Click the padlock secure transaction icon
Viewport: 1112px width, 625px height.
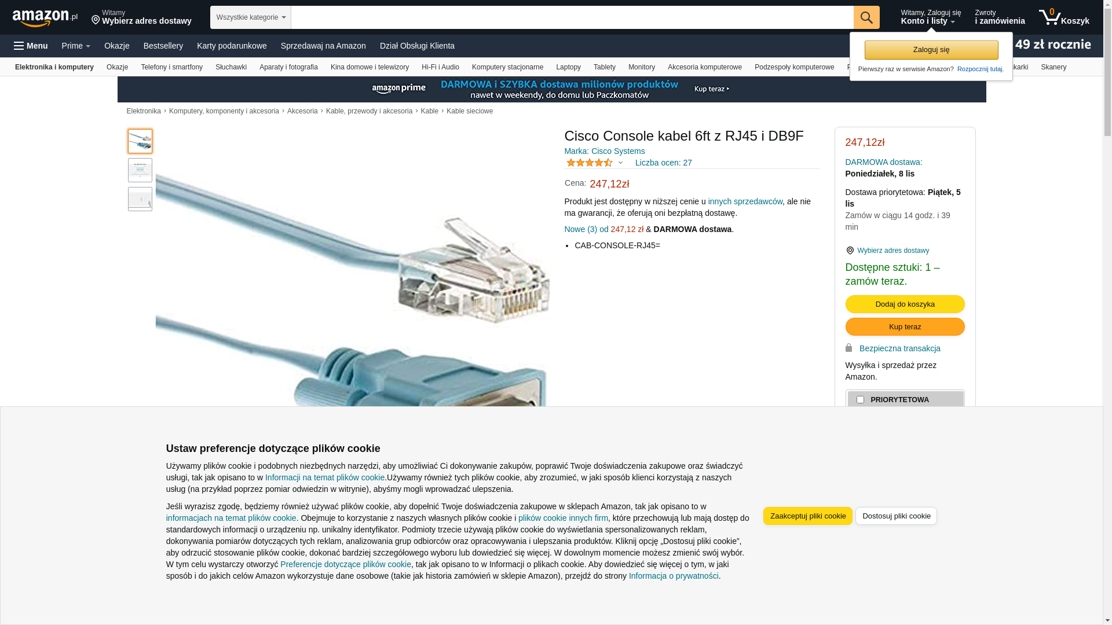click(848, 348)
